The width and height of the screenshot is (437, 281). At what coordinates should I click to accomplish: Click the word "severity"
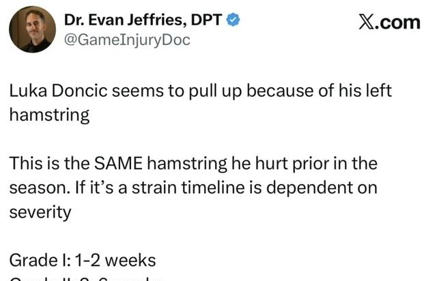pyautogui.click(x=40, y=212)
